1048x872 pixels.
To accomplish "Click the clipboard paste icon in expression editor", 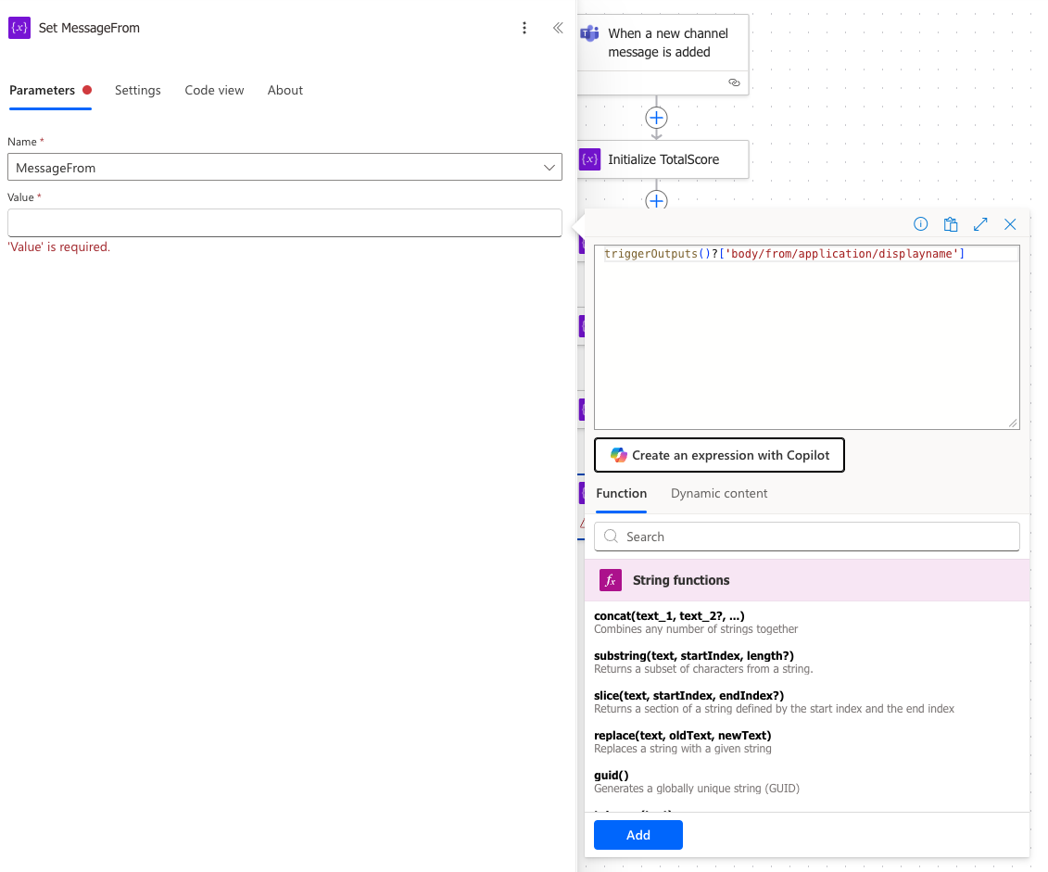I will (950, 224).
